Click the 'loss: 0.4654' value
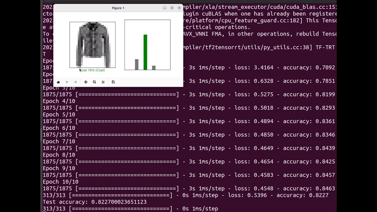The height and width of the screenshot is (212, 377). (x=254, y=162)
